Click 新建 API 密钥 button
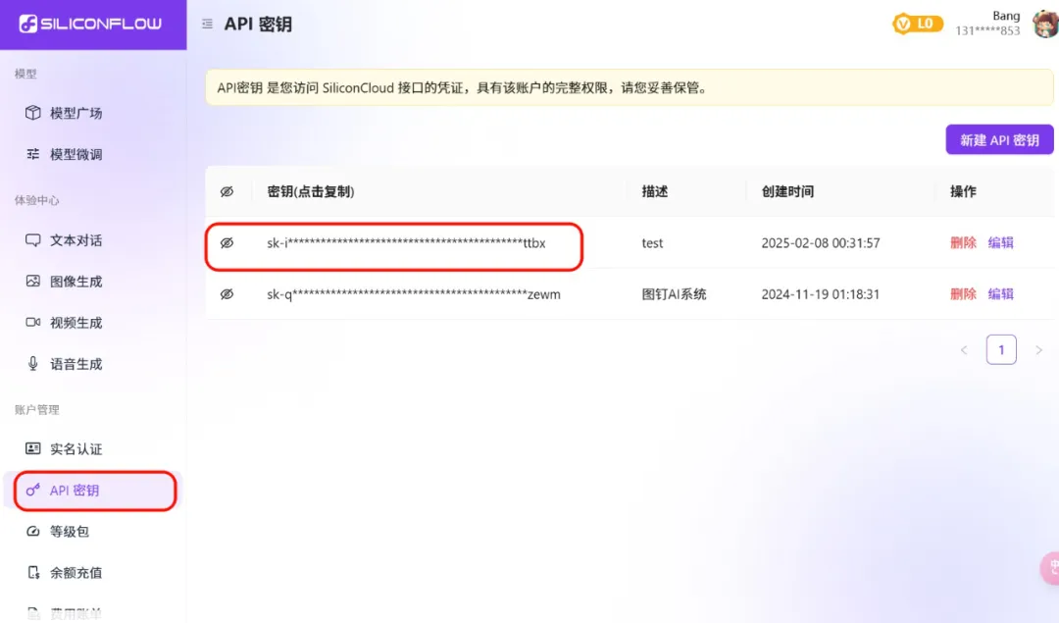Image resolution: width=1059 pixels, height=623 pixels. 999,140
